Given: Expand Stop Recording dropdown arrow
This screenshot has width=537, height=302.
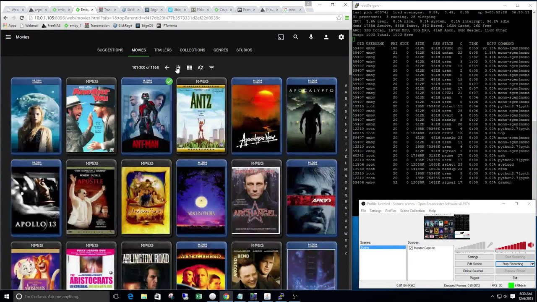Looking at the screenshot, I should click(532, 264).
